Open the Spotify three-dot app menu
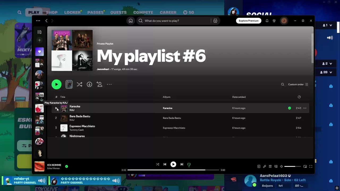Viewport: 340px width, 191px height. coord(38,21)
